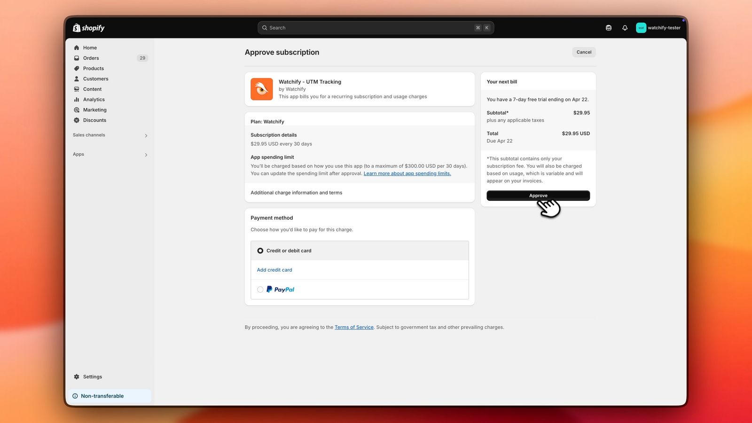Click the Discounts badge icon in sidebar
Viewport: 752px width, 423px height.
coord(77,120)
